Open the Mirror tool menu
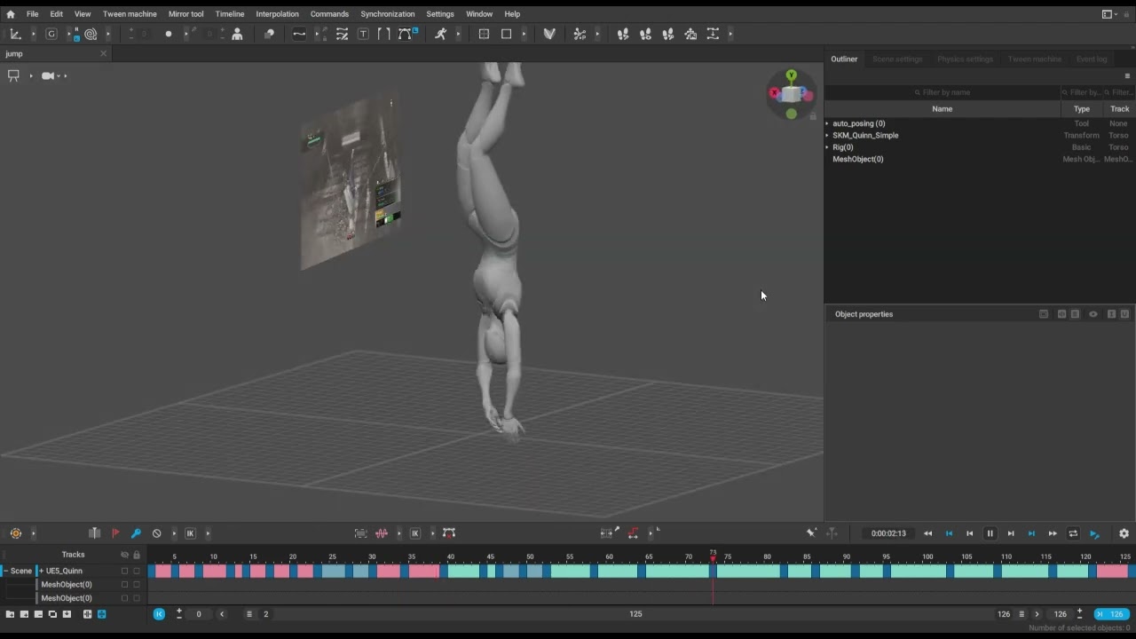This screenshot has height=639, width=1136. coord(185,14)
